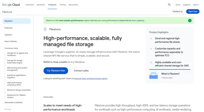Image resolution: width=204 pixels, height=112 pixels.
Task: Open the Support link
Action: click(x=186, y=5)
